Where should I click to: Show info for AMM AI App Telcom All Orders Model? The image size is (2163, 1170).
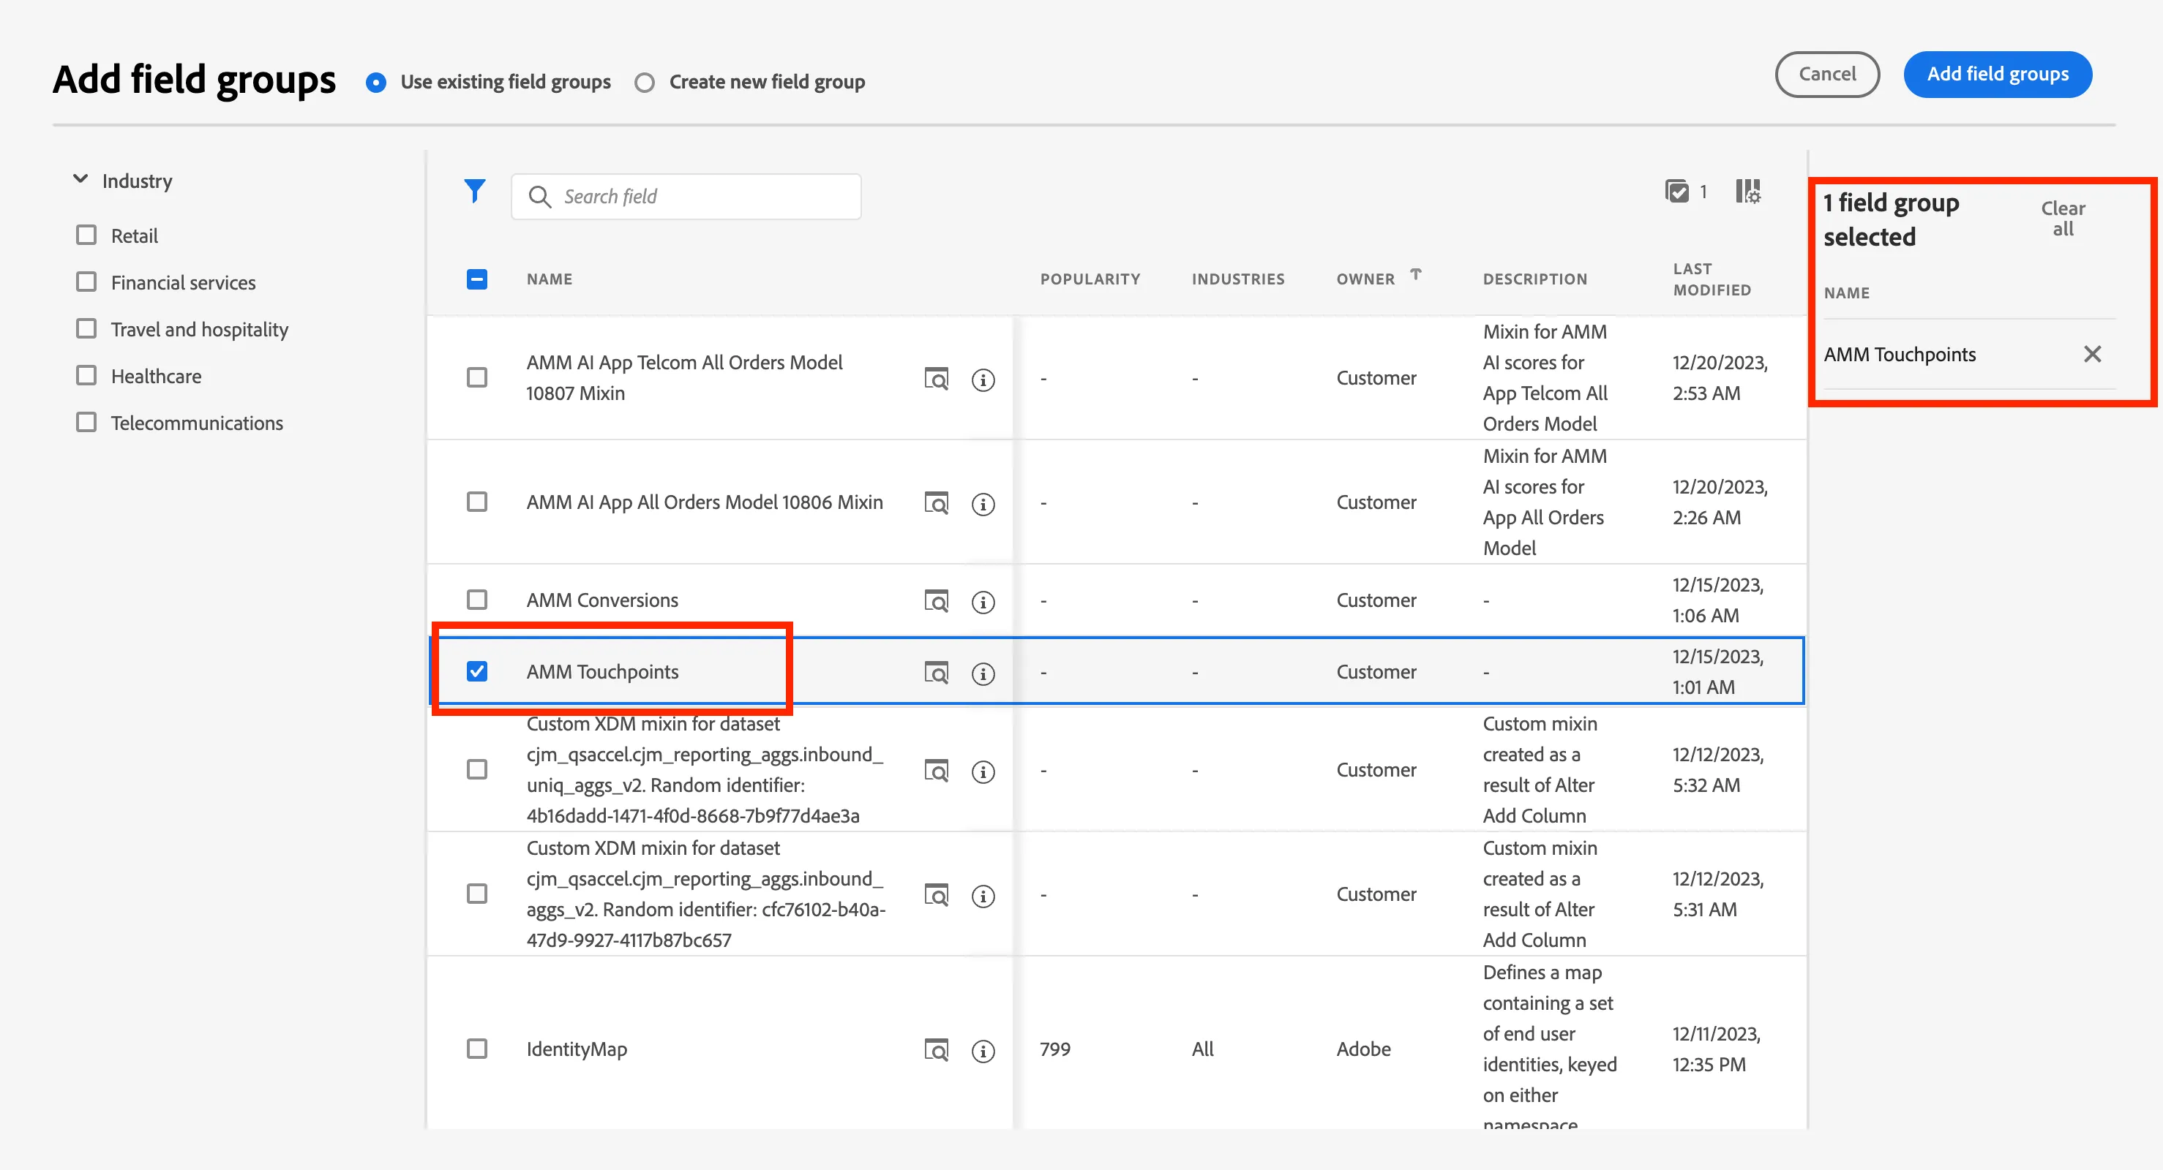click(x=983, y=380)
